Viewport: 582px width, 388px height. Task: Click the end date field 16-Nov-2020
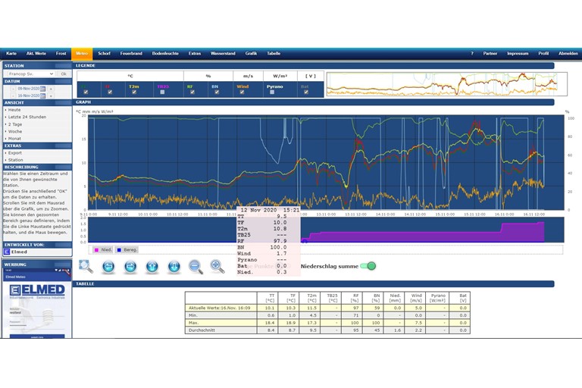tap(28, 95)
